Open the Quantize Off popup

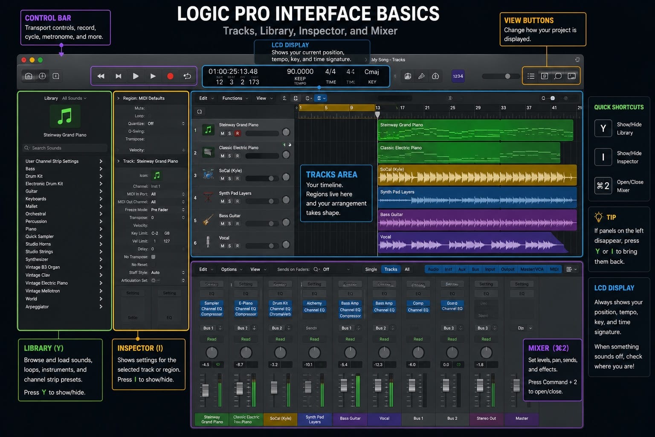click(x=166, y=123)
